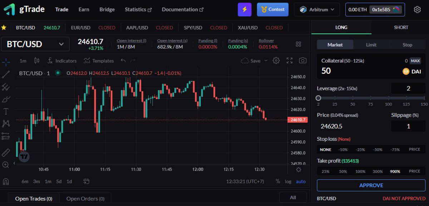
Task: Take a chart snapshot with the camera icon
Action: pos(302,61)
